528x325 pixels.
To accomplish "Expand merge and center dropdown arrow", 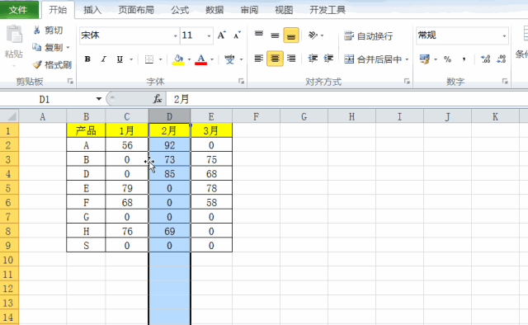I will pyautogui.click(x=407, y=59).
